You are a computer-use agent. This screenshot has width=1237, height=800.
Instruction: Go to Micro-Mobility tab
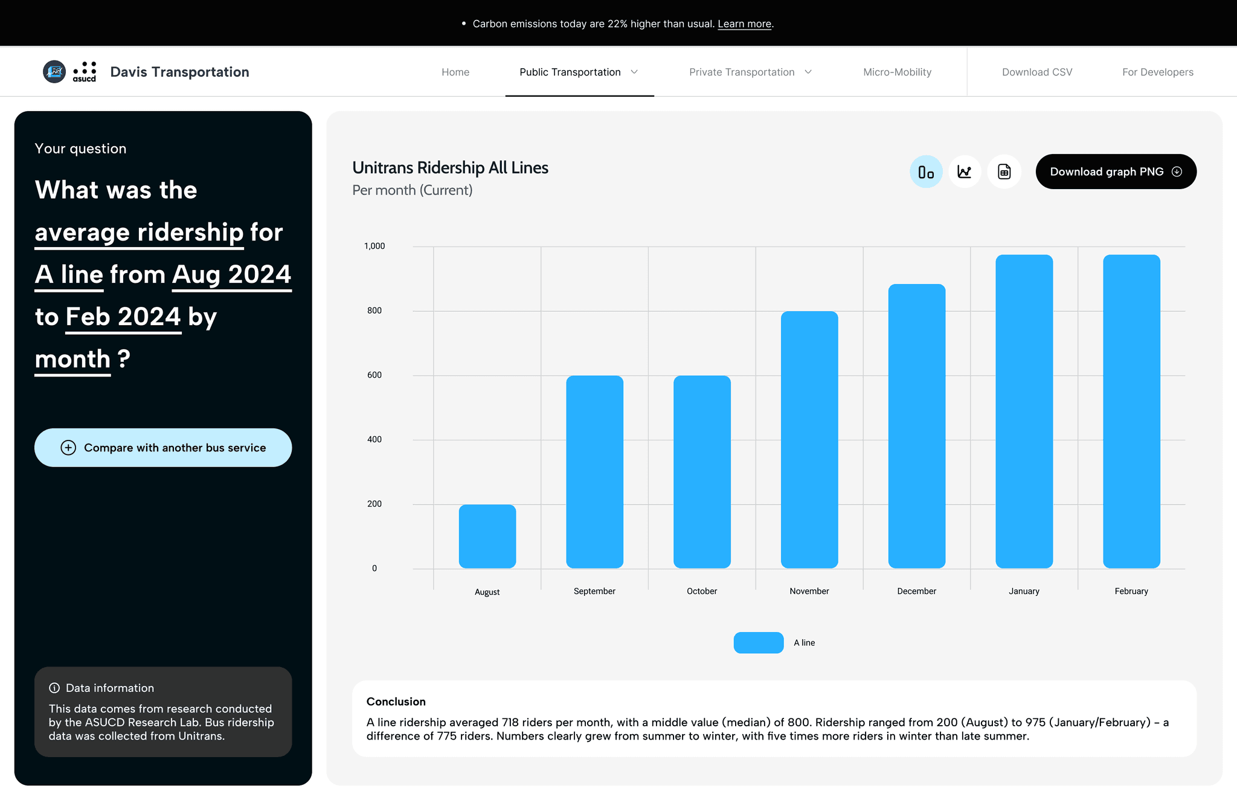tap(897, 72)
